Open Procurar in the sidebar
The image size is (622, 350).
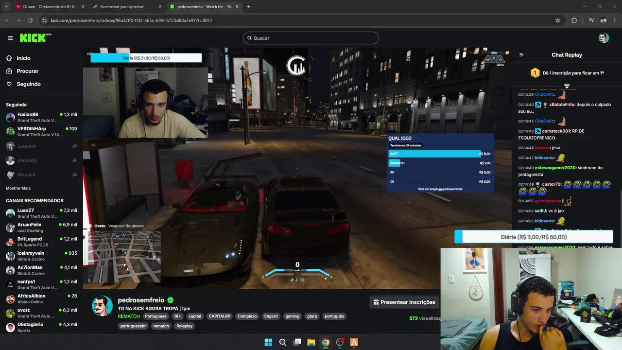27,71
